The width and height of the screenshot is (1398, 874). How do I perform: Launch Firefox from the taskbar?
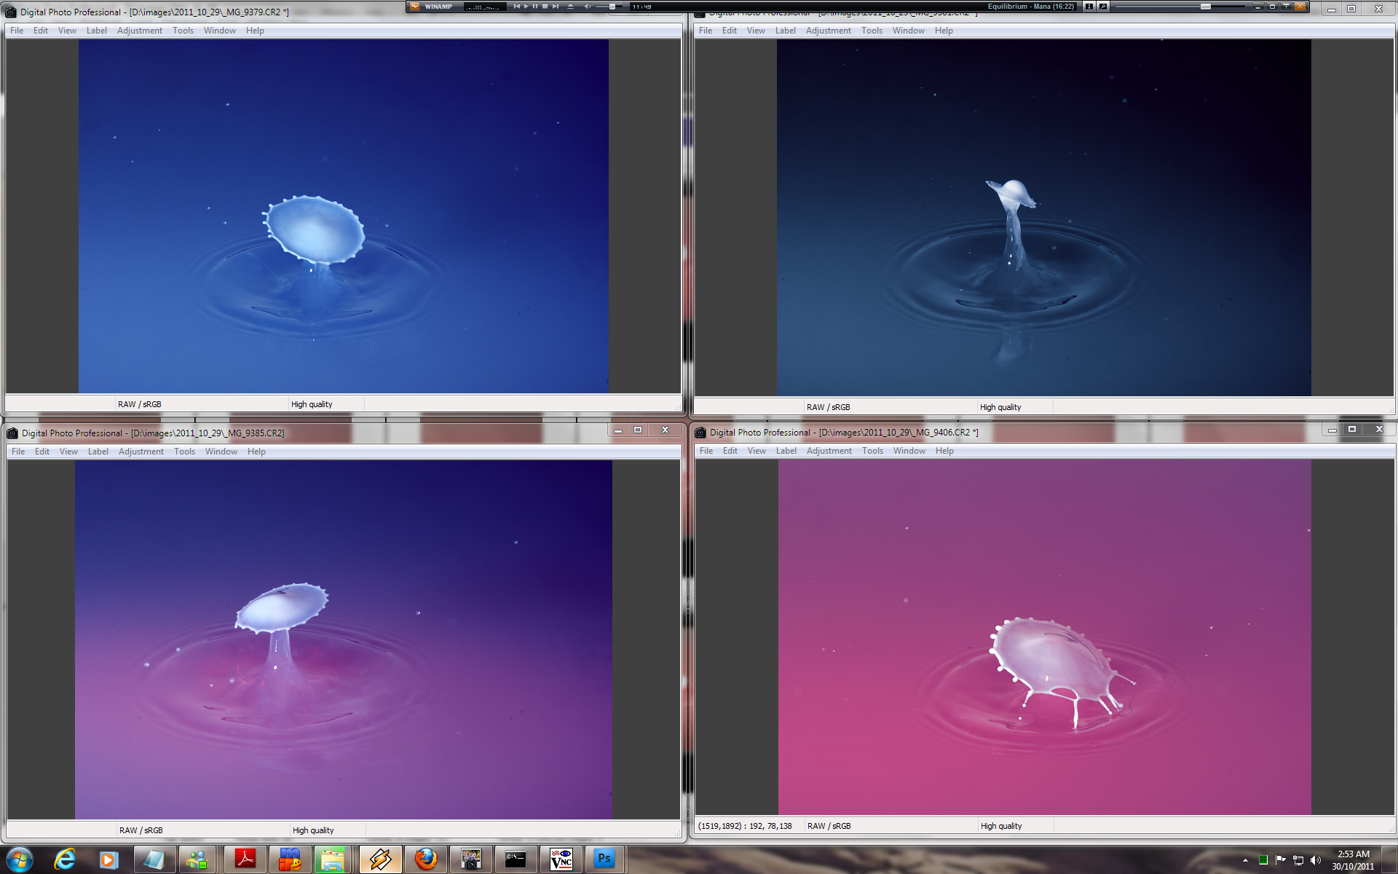pos(426,859)
